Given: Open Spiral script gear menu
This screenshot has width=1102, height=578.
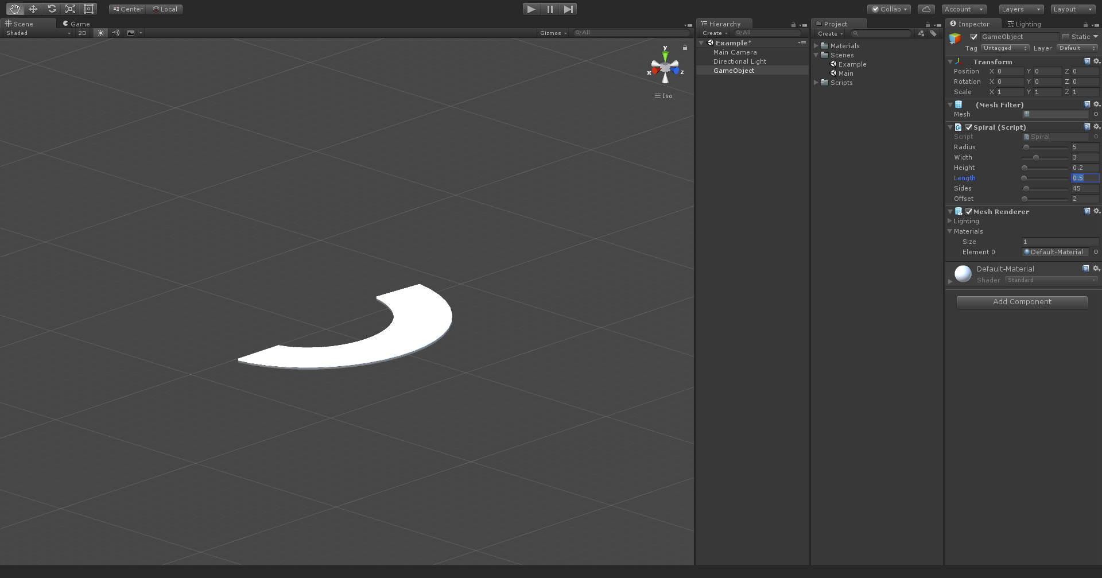Looking at the screenshot, I should pos(1096,127).
